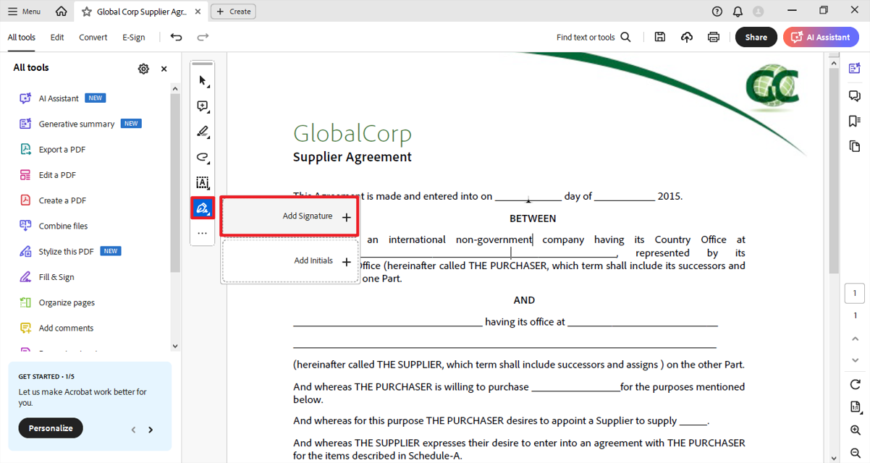The image size is (870, 463).
Task: Undo the last action
Action: (177, 37)
